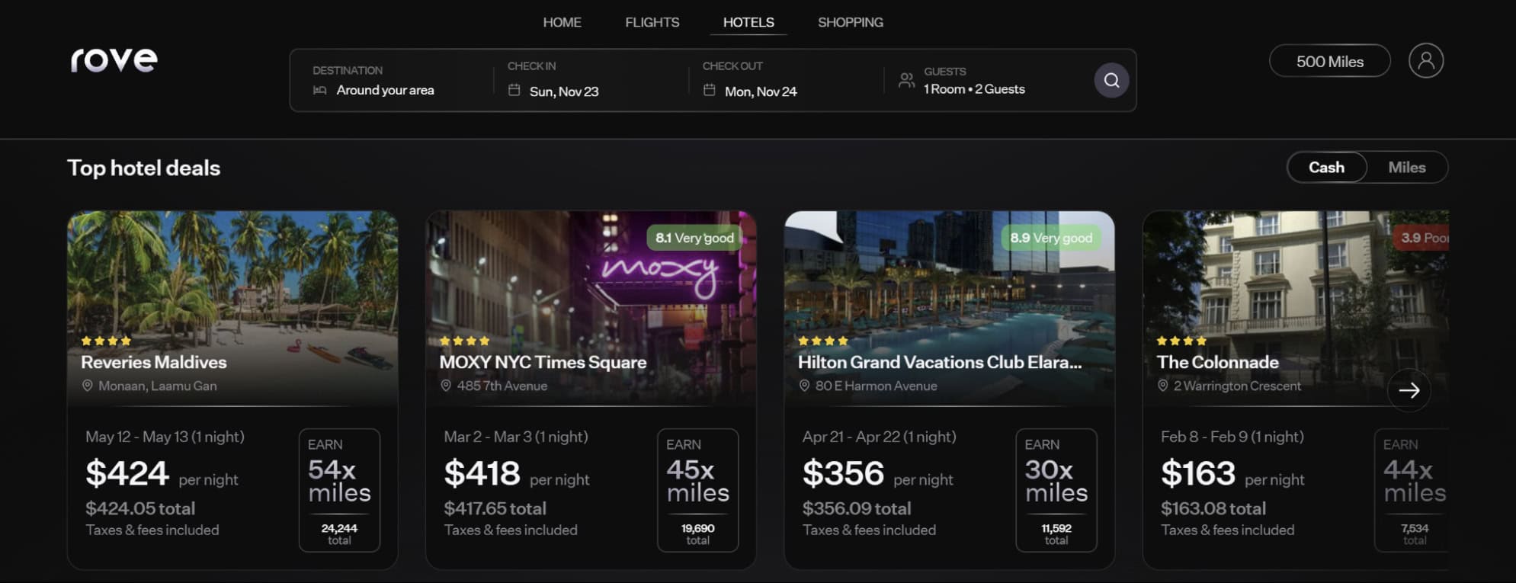Switch pricing to Cash
This screenshot has width=1516, height=583.
(x=1326, y=167)
